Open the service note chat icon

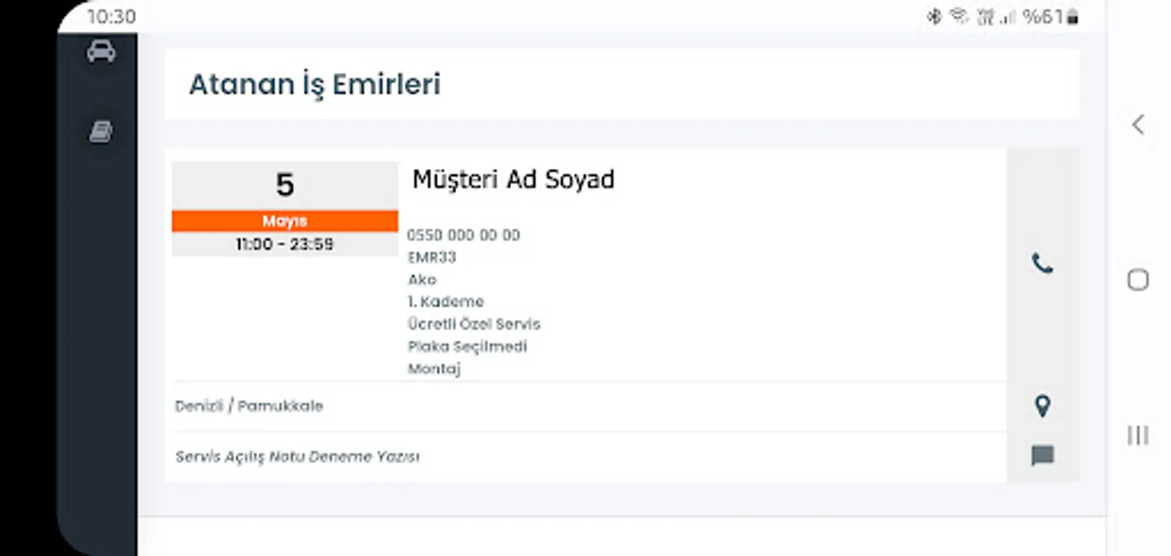pyautogui.click(x=1043, y=456)
